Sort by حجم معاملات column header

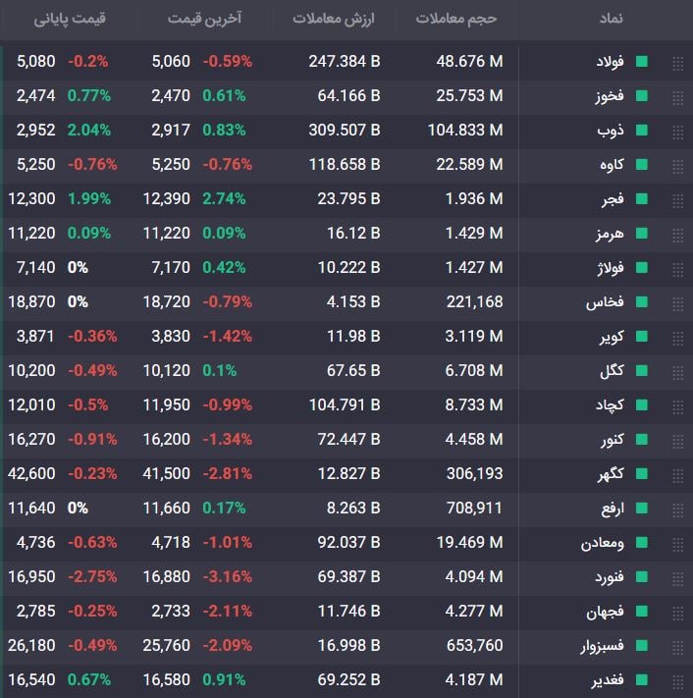456,19
